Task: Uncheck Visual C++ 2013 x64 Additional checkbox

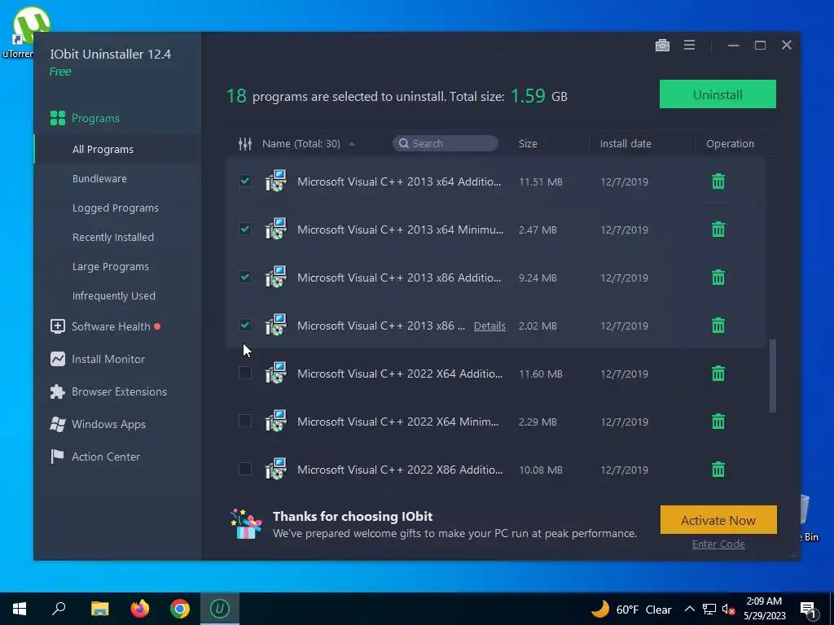Action: pyautogui.click(x=244, y=181)
